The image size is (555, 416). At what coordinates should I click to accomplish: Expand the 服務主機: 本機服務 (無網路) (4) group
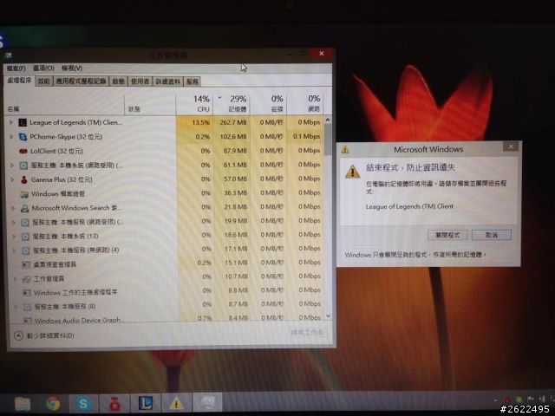point(15,250)
